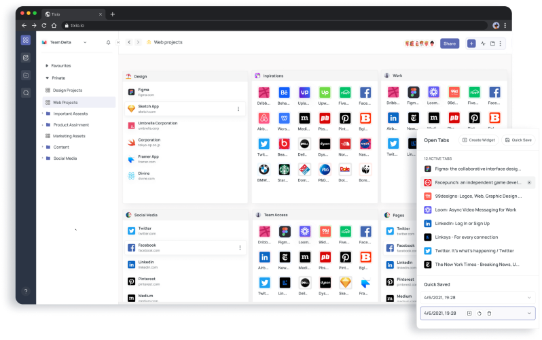Restore the selected quick save
The height and width of the screenshot is (340, 542).
(x=479, y=313)
